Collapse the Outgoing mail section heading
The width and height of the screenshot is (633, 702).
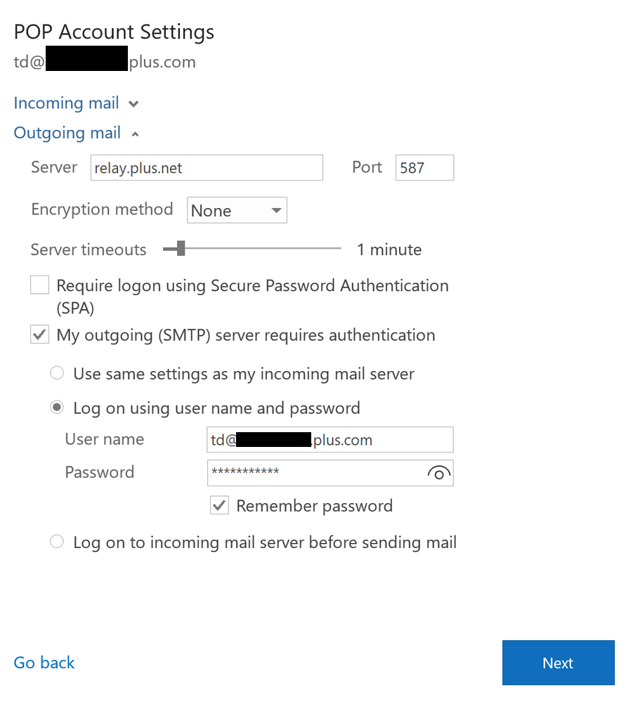[x=67, y=134]
